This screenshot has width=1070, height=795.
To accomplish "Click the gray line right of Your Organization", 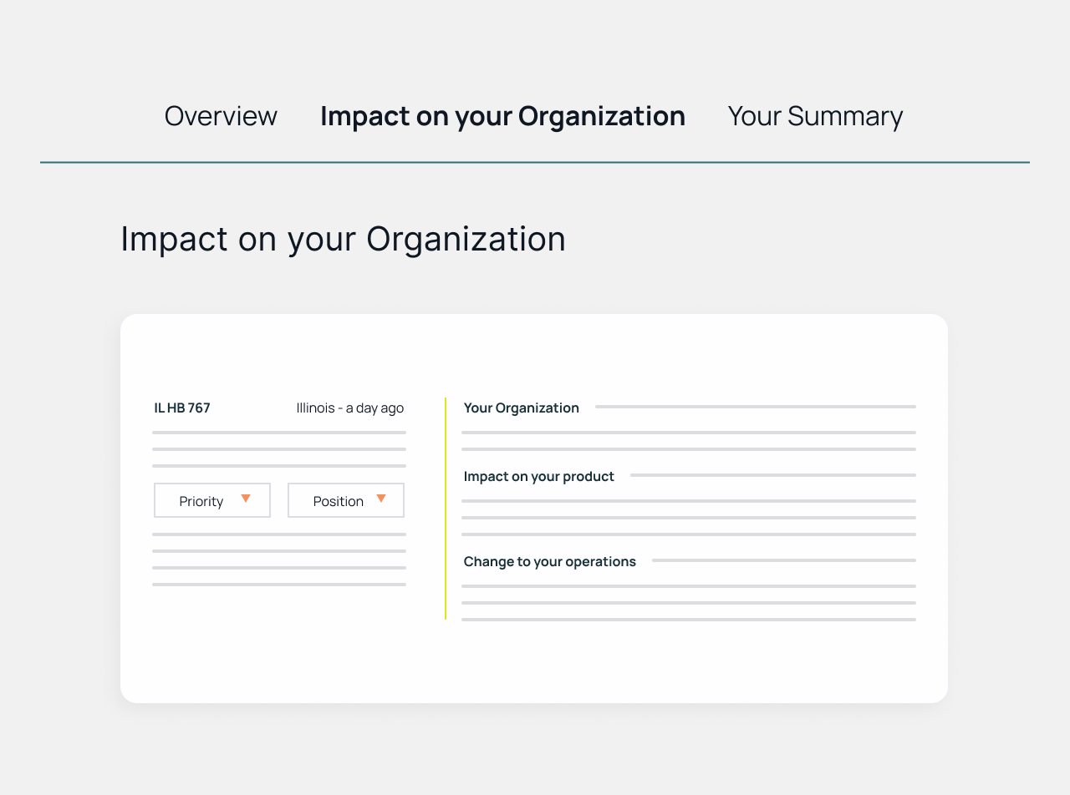I will (755, 407).
